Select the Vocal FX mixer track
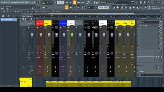The image size is (164, 92). (71, 23)
